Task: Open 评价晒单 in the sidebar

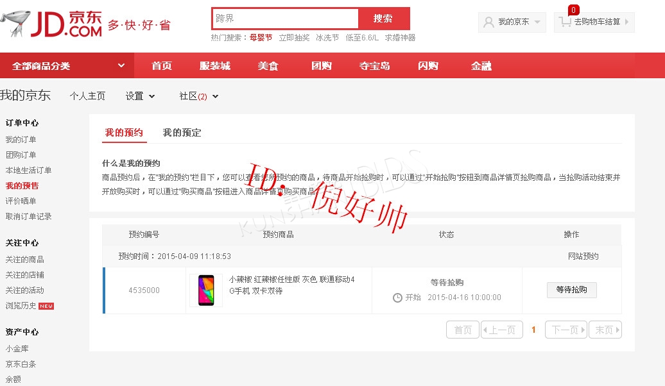Action: 21,201
